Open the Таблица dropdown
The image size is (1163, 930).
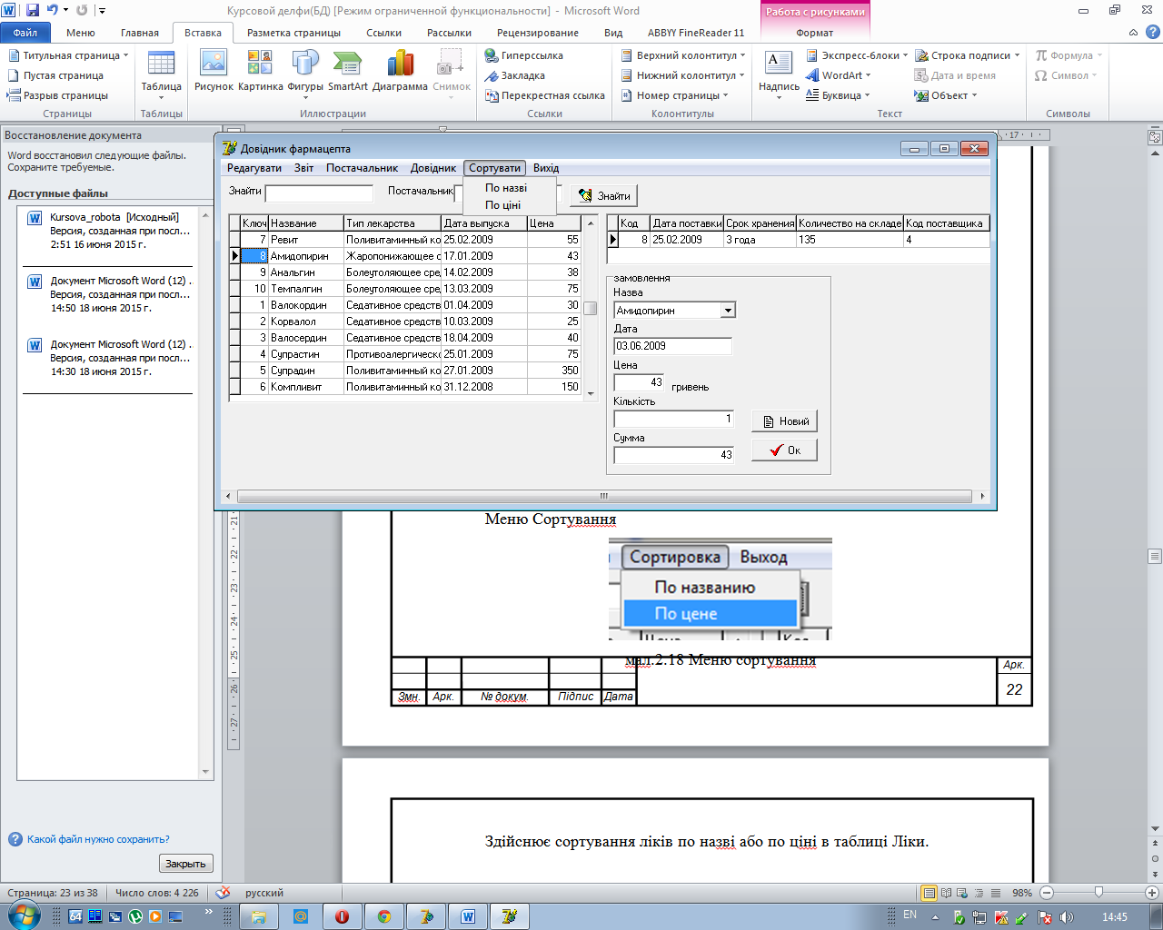click(x=161, y=73)
